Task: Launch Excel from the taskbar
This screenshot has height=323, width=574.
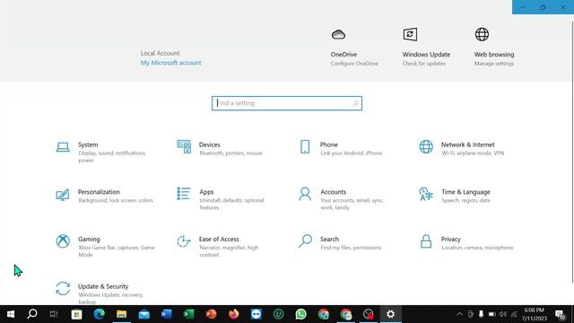Action: pyautogui.click(x=189, y=314)
